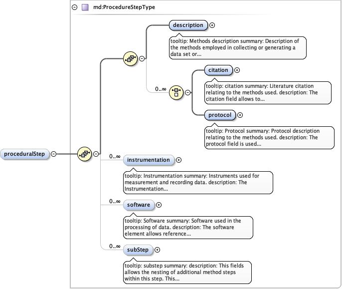The height and width of the screenshot is (289, 342).
Task: Click the choice compositor icon before citation
Action: 176,92
